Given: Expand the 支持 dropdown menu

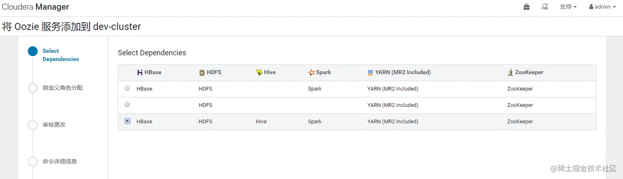Looking at the screenshot, I should pos(568,7).
